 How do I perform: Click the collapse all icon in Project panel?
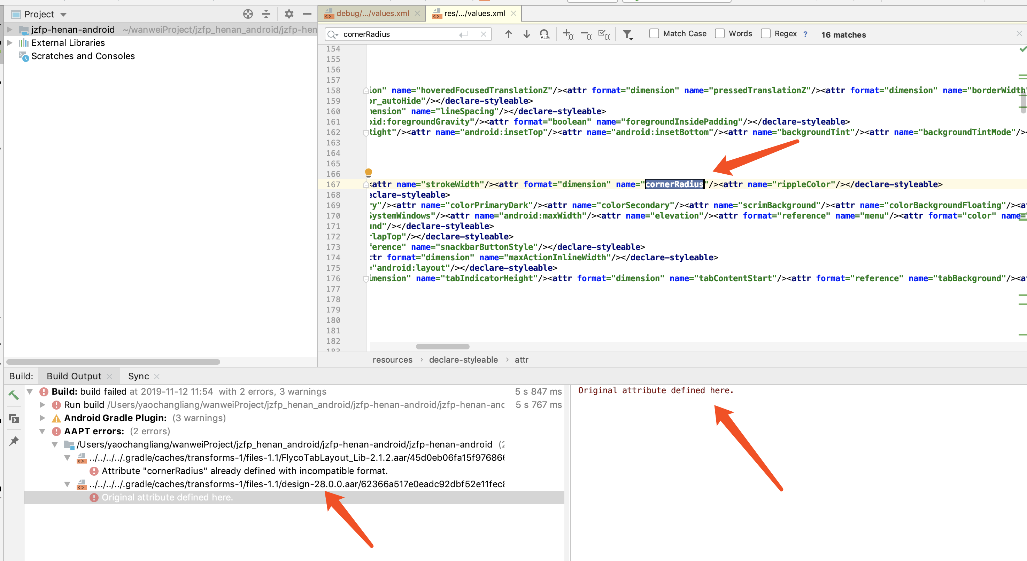tap(266, 14)
